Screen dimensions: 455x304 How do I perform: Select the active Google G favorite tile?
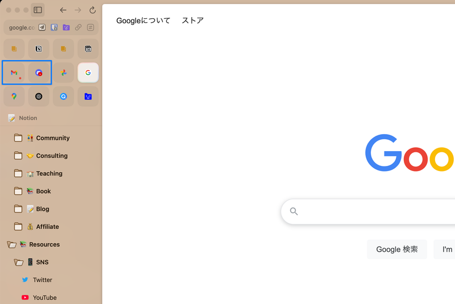point(88,73)
